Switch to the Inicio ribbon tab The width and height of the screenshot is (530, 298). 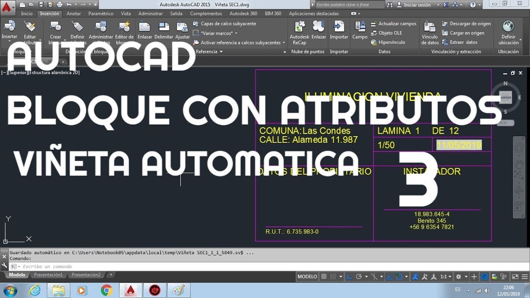[x=27, y=14]
